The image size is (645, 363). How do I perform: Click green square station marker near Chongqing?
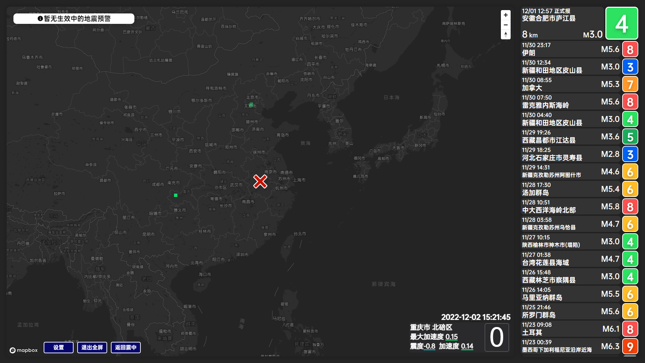click(x=176, y=195)
